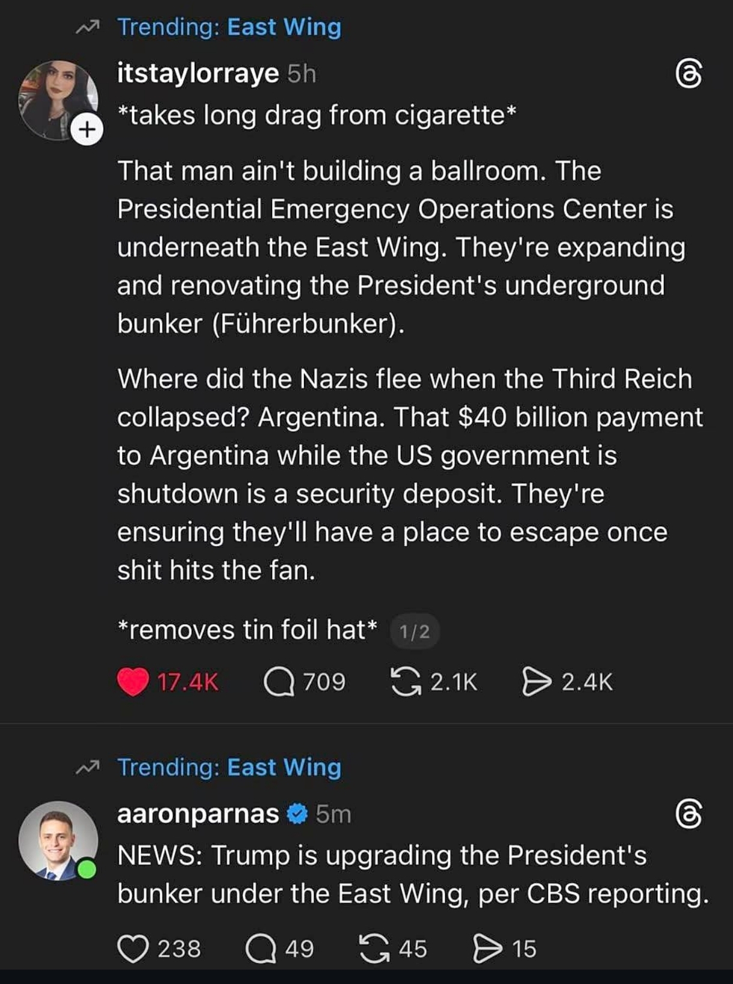Send aaronparnas's post using share icon
Screen dimensions: 733x984
point(487,949)
